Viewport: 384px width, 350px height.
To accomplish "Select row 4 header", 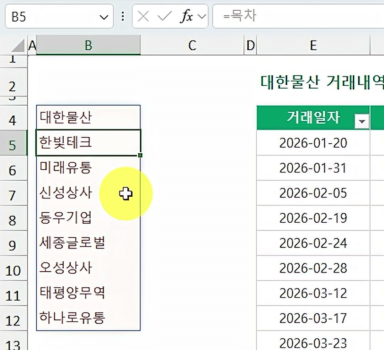I will tap(14, 118).
